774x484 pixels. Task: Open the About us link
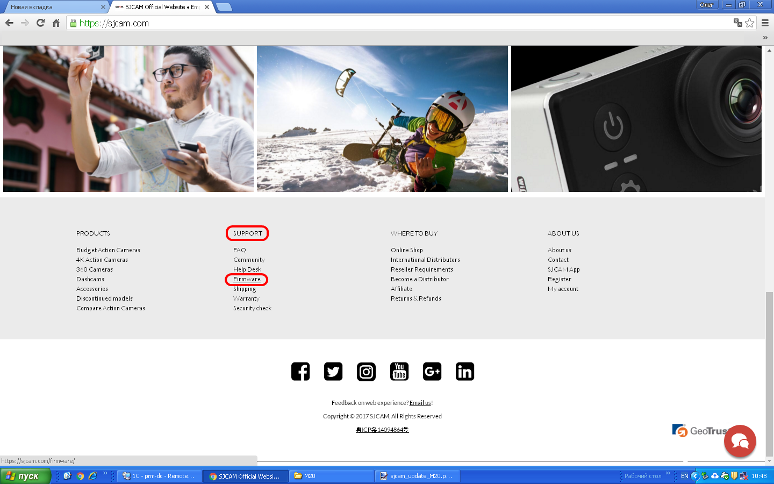[560, 250]
